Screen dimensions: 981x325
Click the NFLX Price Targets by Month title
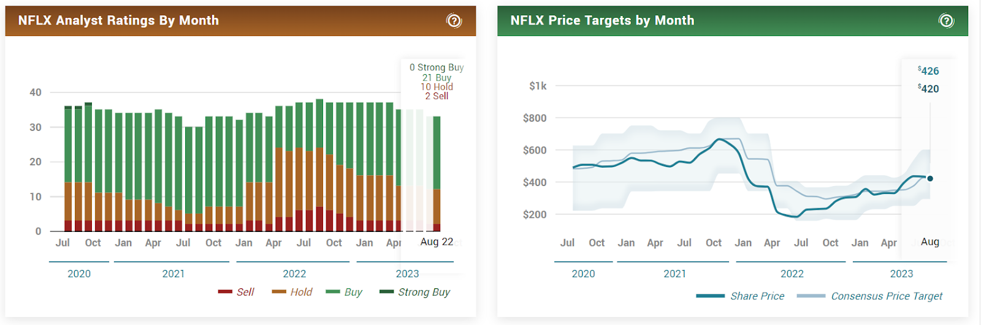coord(602,20)
